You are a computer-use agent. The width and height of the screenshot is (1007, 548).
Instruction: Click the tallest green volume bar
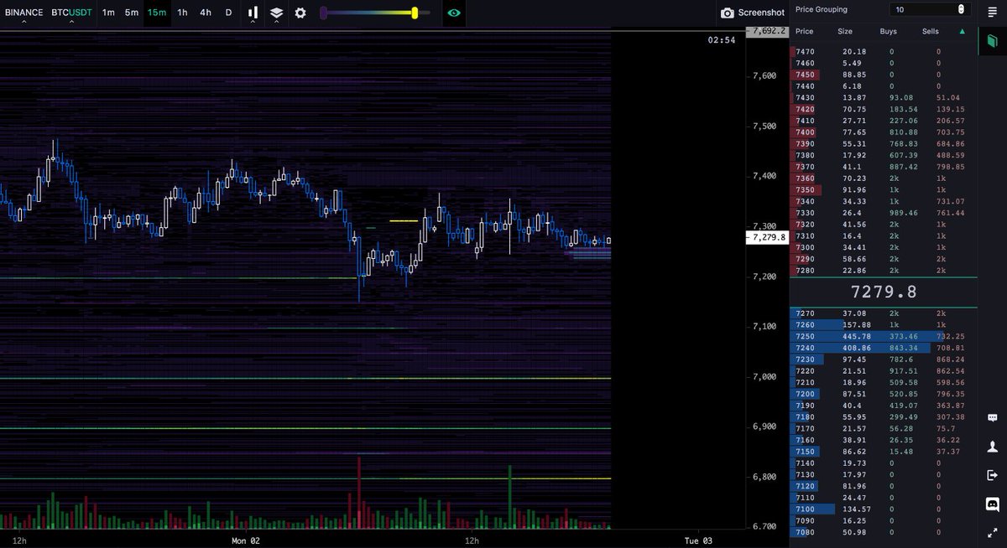pos(509,496)
